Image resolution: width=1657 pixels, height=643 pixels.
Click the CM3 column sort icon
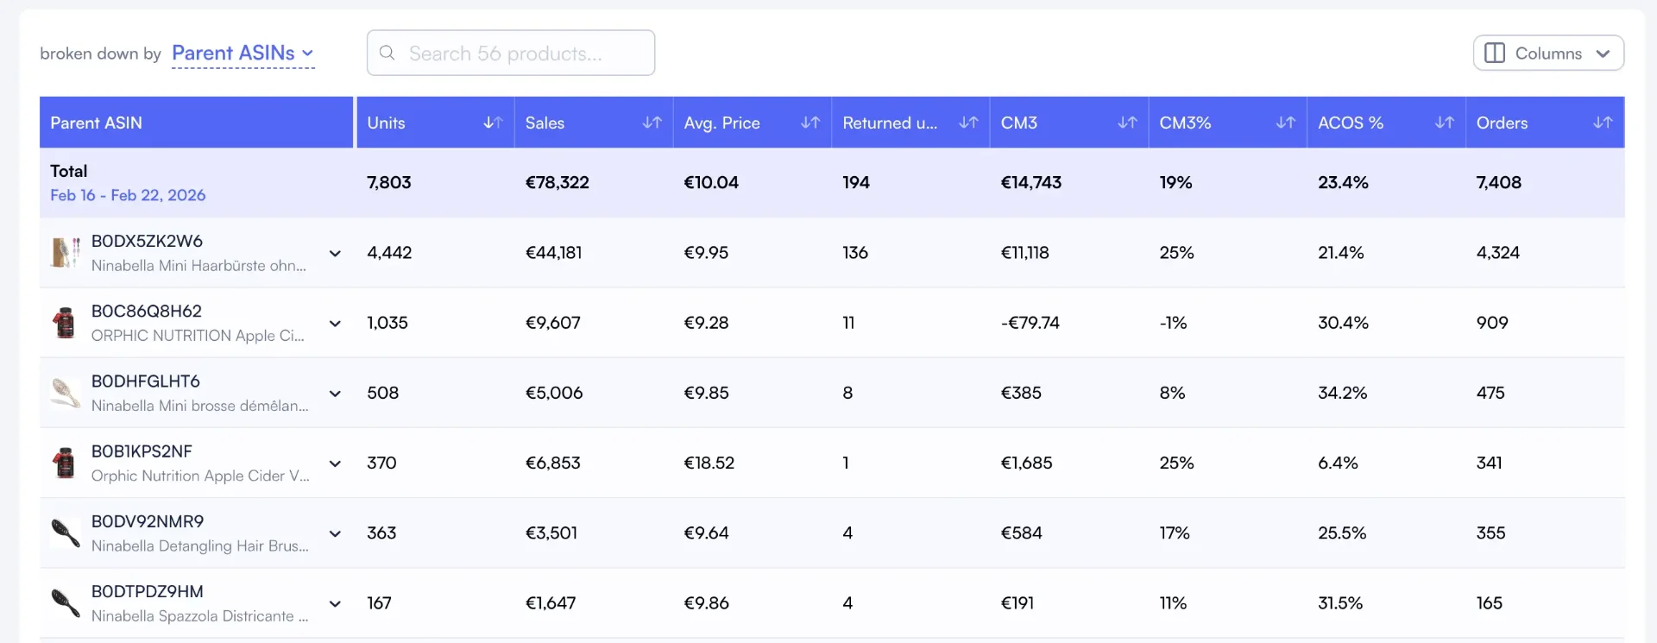click(1127, 123)
